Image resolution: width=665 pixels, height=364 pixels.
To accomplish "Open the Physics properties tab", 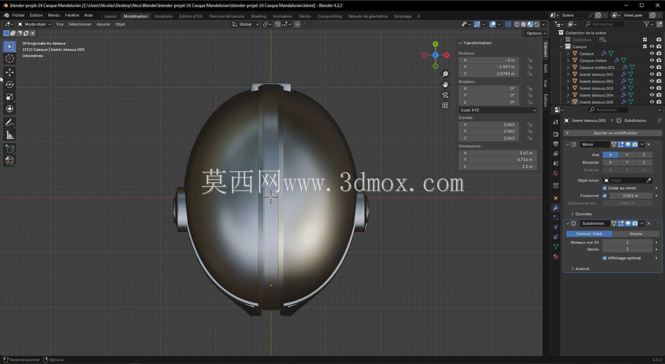I will coord(556,227).
